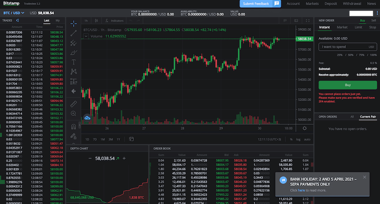Image resolution: width=380 pixels, height=204 pixels.
Task: Show My trades tab
Action: click(x=57, y=20)
